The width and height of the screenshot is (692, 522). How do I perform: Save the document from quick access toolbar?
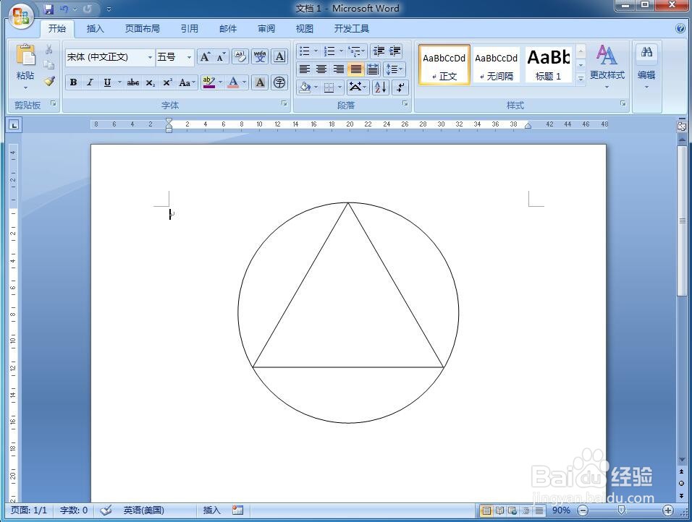48,9
